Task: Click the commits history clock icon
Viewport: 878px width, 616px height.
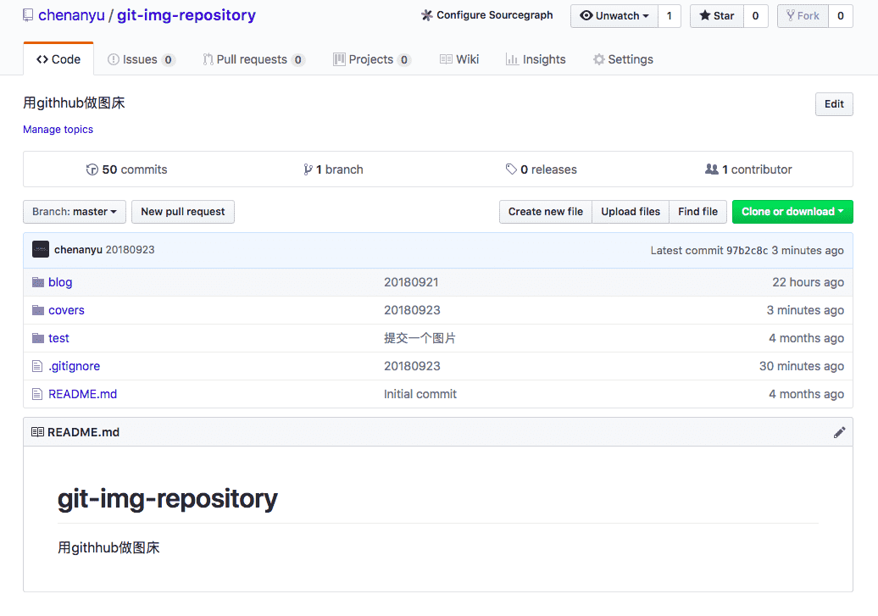Action: tap(92, 169)
